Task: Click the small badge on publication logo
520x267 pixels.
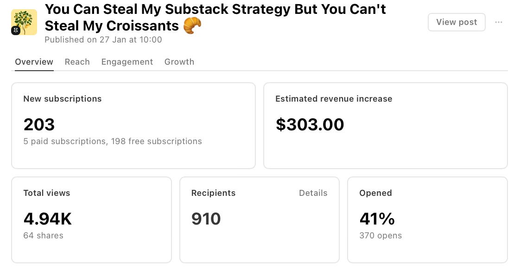Action: point(16,30)
